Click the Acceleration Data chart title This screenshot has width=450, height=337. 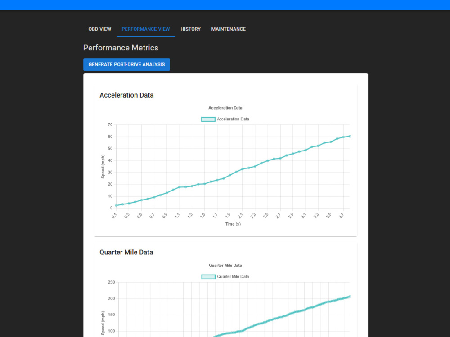pos(225,108)
